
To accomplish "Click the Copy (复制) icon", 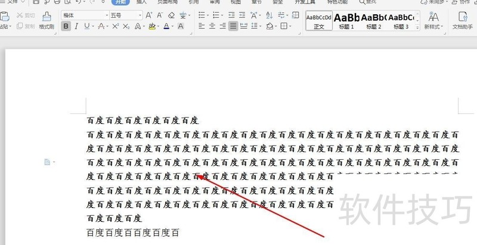I will [x=20, y=26].
